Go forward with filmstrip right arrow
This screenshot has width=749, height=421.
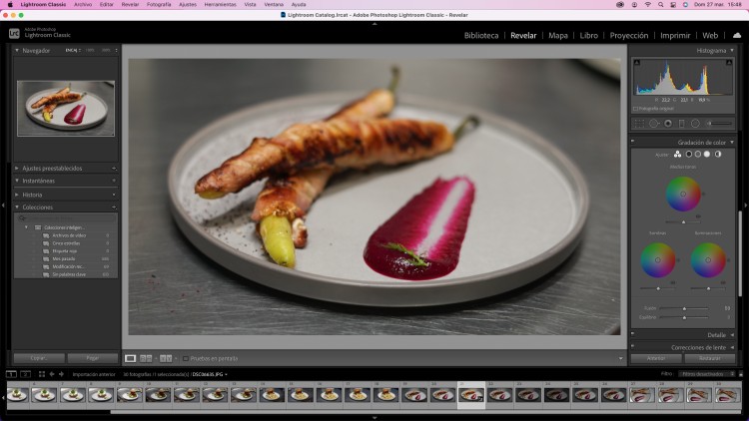tap(61, 374)
